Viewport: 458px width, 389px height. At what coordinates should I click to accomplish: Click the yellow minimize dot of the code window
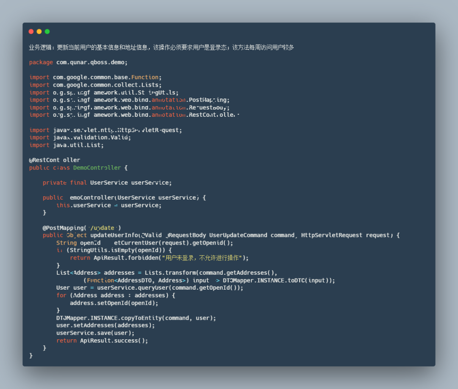point(39,31)
